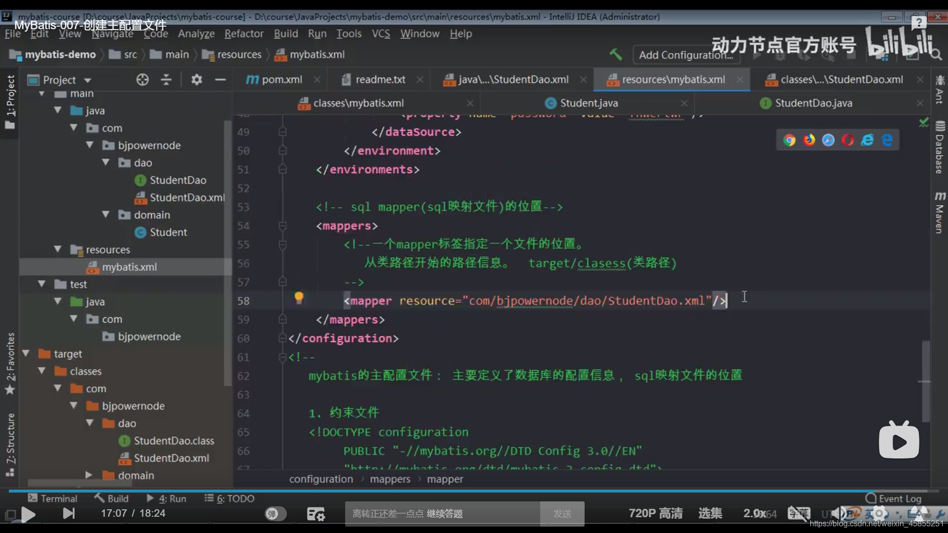The height and width of the screenshot is (533, 948).
Task: Toggle subtitles button in player
Action: pos(799,513)
